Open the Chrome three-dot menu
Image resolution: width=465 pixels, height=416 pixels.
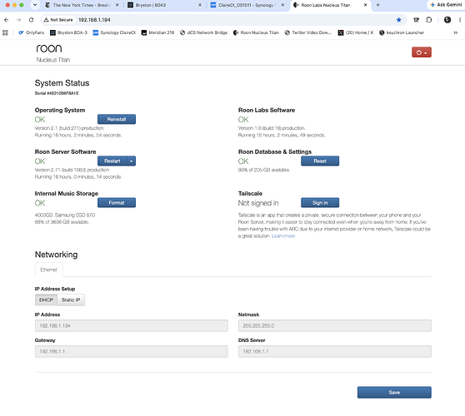[460, 20]
